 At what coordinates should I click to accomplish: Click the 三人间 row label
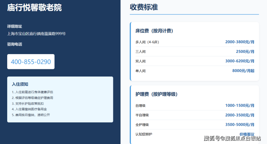click(140, 52)
